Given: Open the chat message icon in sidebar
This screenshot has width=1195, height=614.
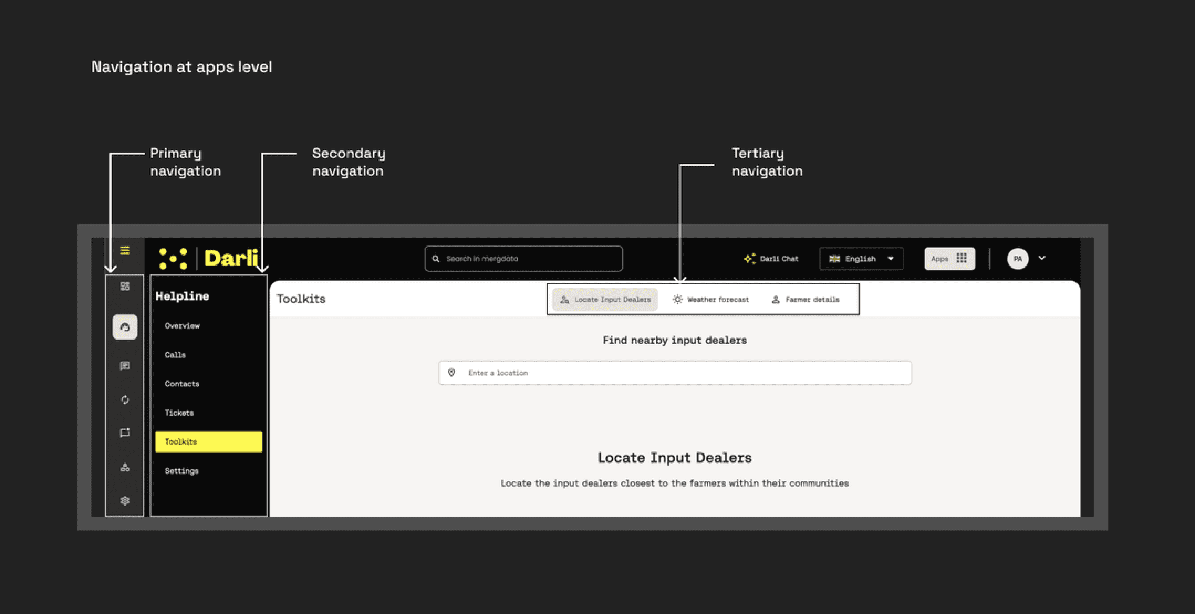Looking at the screenshot, I should (125, 365).
